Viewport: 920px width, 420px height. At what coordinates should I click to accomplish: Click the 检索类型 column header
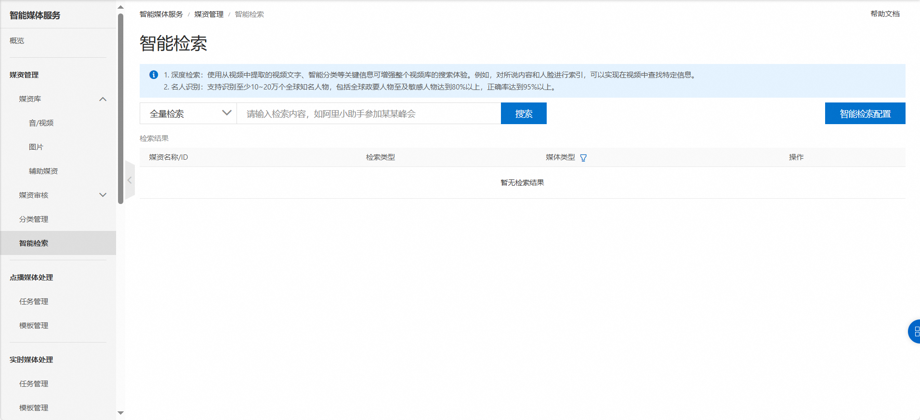381,157
